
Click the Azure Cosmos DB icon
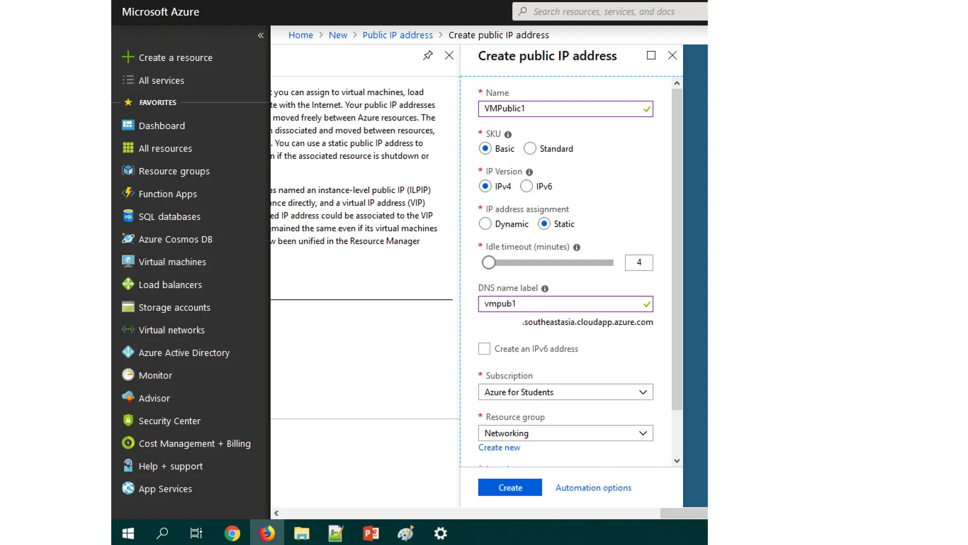128,239
